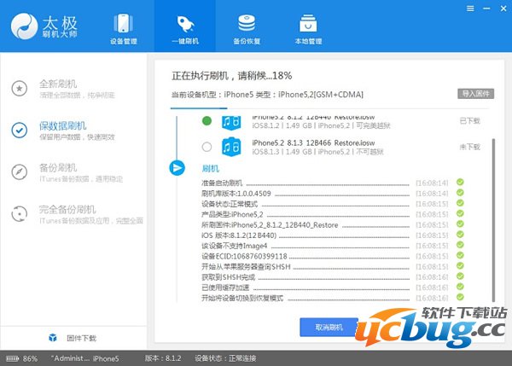The width and height of the screenshot is (512, 366).
Task: Click the checkmark icon for 保数据刷机
Action: pos(20,130)
